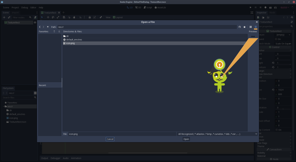Choose the Select Mode arrow tool
This screenshot has width=296, height=162.
[42, 17]
